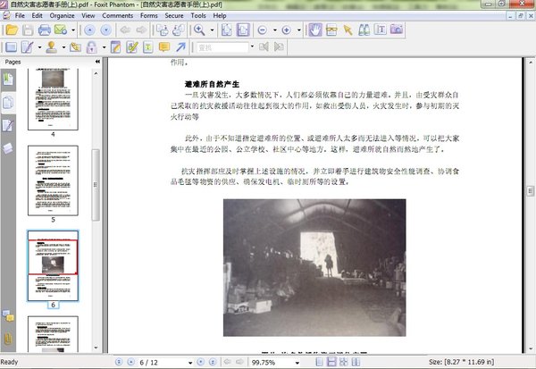Select the Select Text (T) tool
Screen dimensions: 536x369
point(381,30)
